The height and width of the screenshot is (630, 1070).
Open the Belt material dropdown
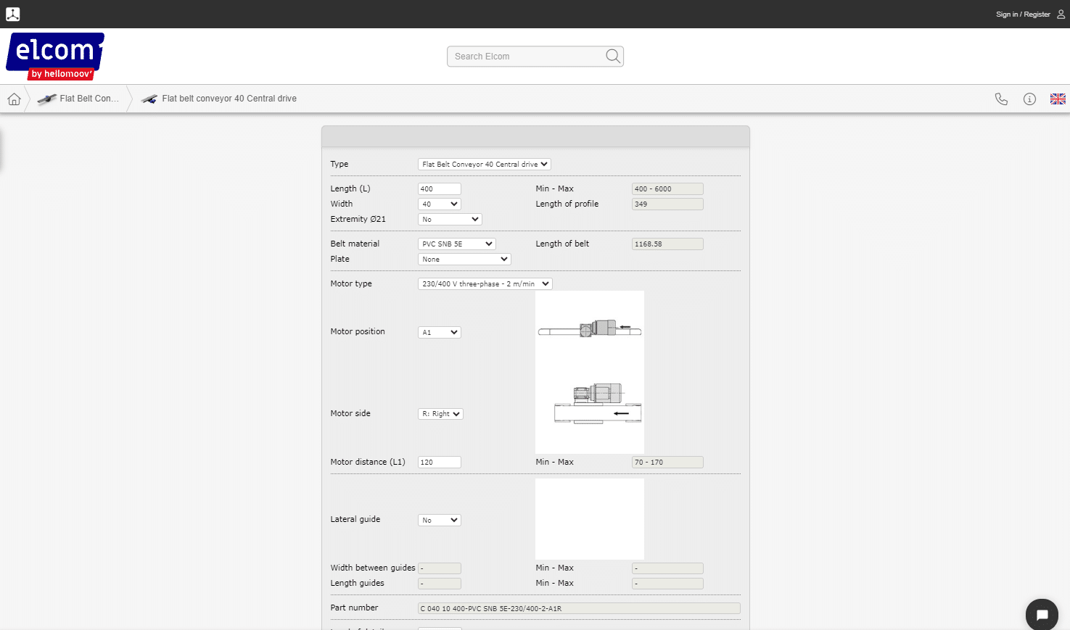tap(456, 244)
